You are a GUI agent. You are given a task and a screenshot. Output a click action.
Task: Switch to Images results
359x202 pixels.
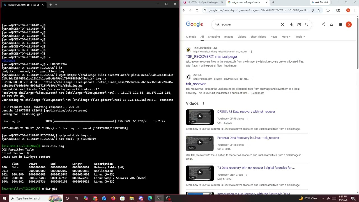click(229, 37)
